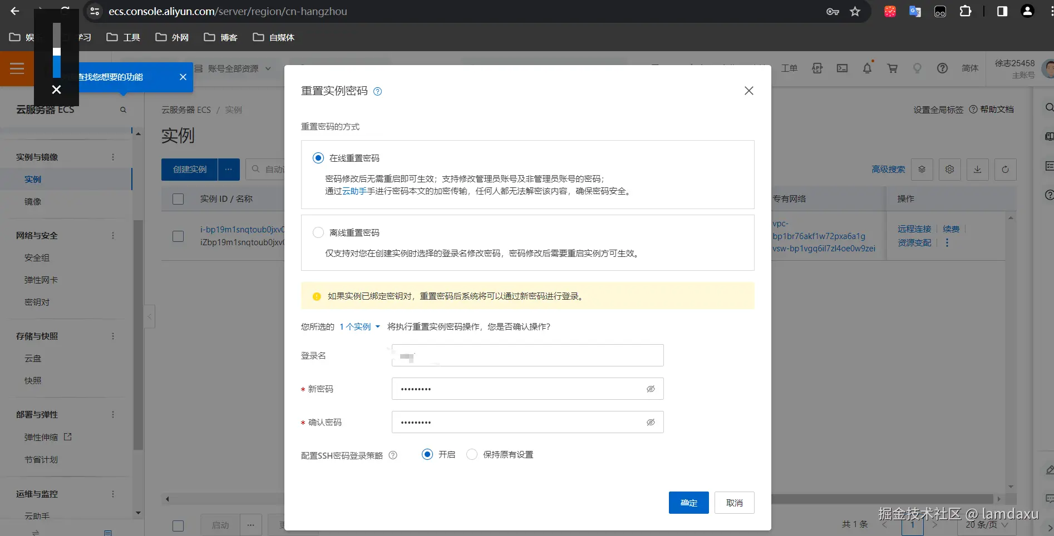Expand the 账号全部资源 resource dropdown

pyautogui.click(x=233, y=68)
